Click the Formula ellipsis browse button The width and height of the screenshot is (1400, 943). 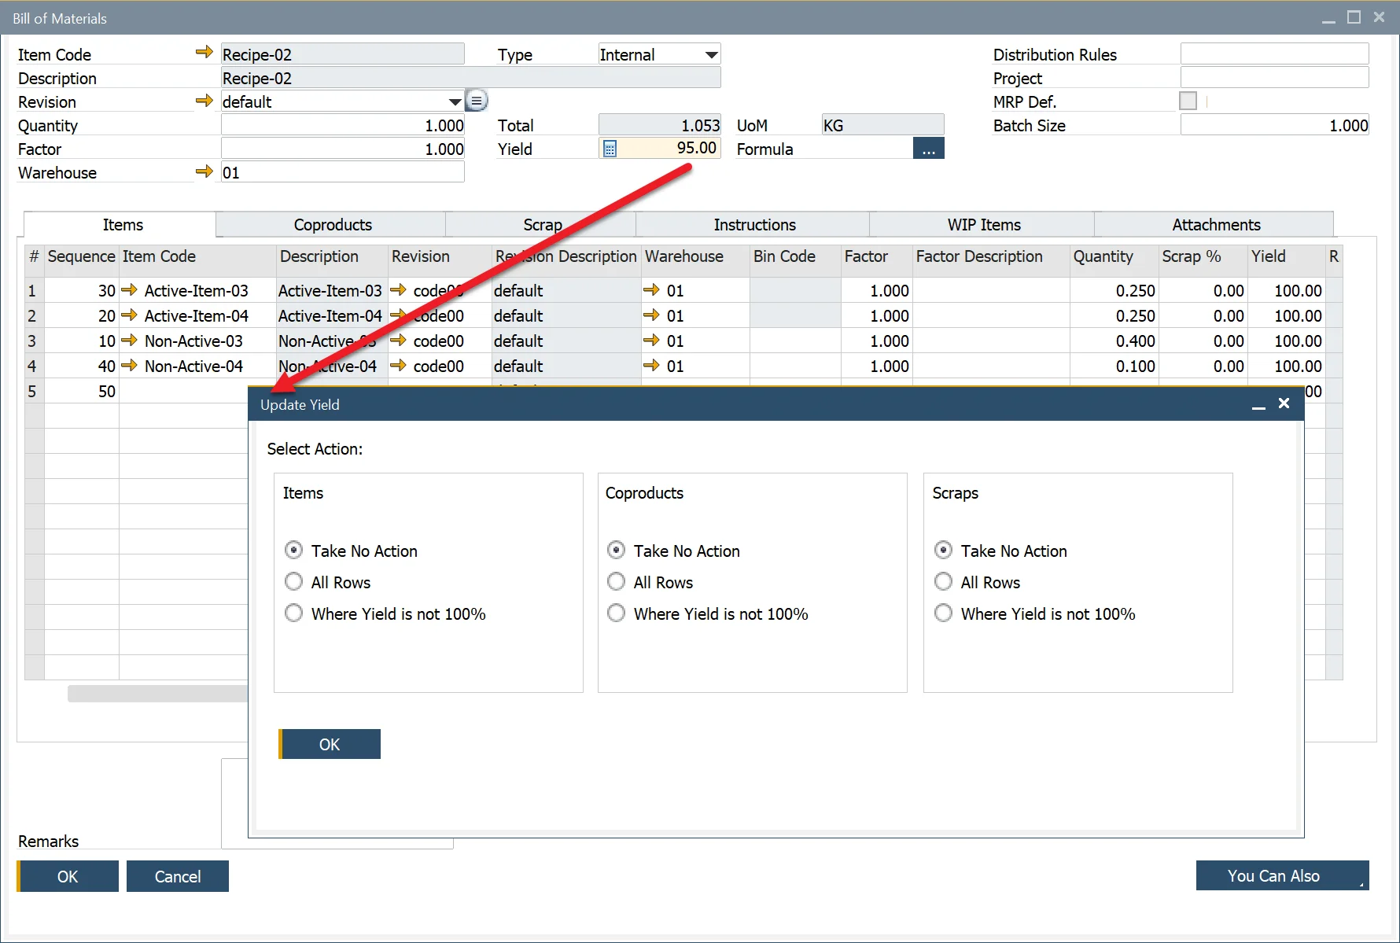[929, 148]
